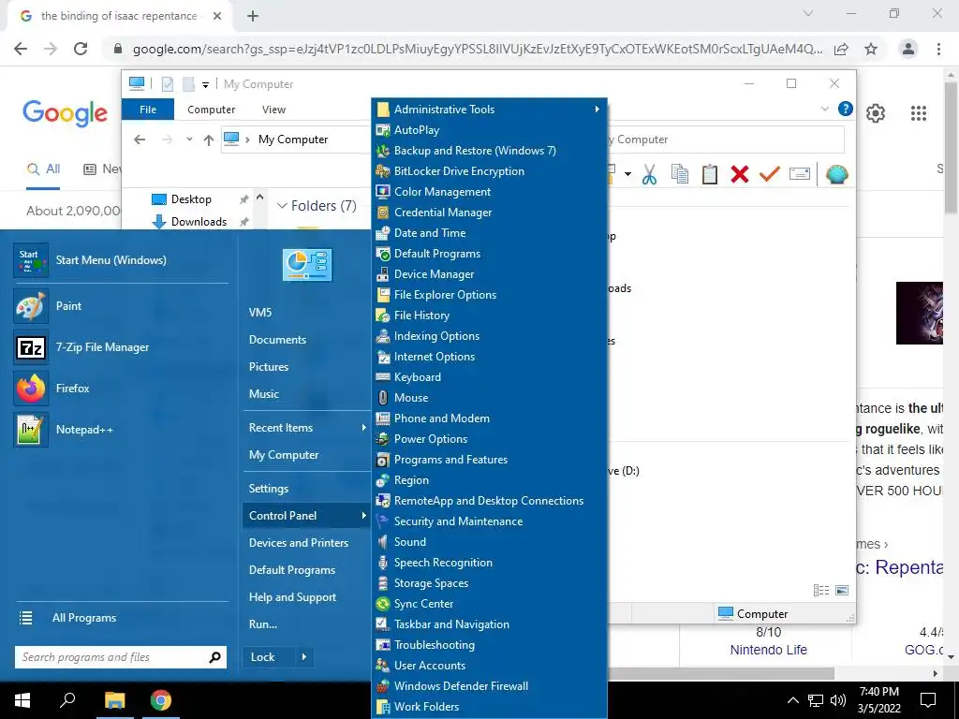Collapse the Explorer ribbon chevron
Screen dimensions: 959x719
[824, 110]
